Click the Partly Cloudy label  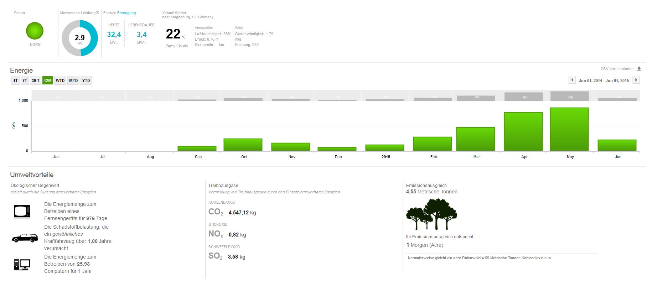(177, 46)
